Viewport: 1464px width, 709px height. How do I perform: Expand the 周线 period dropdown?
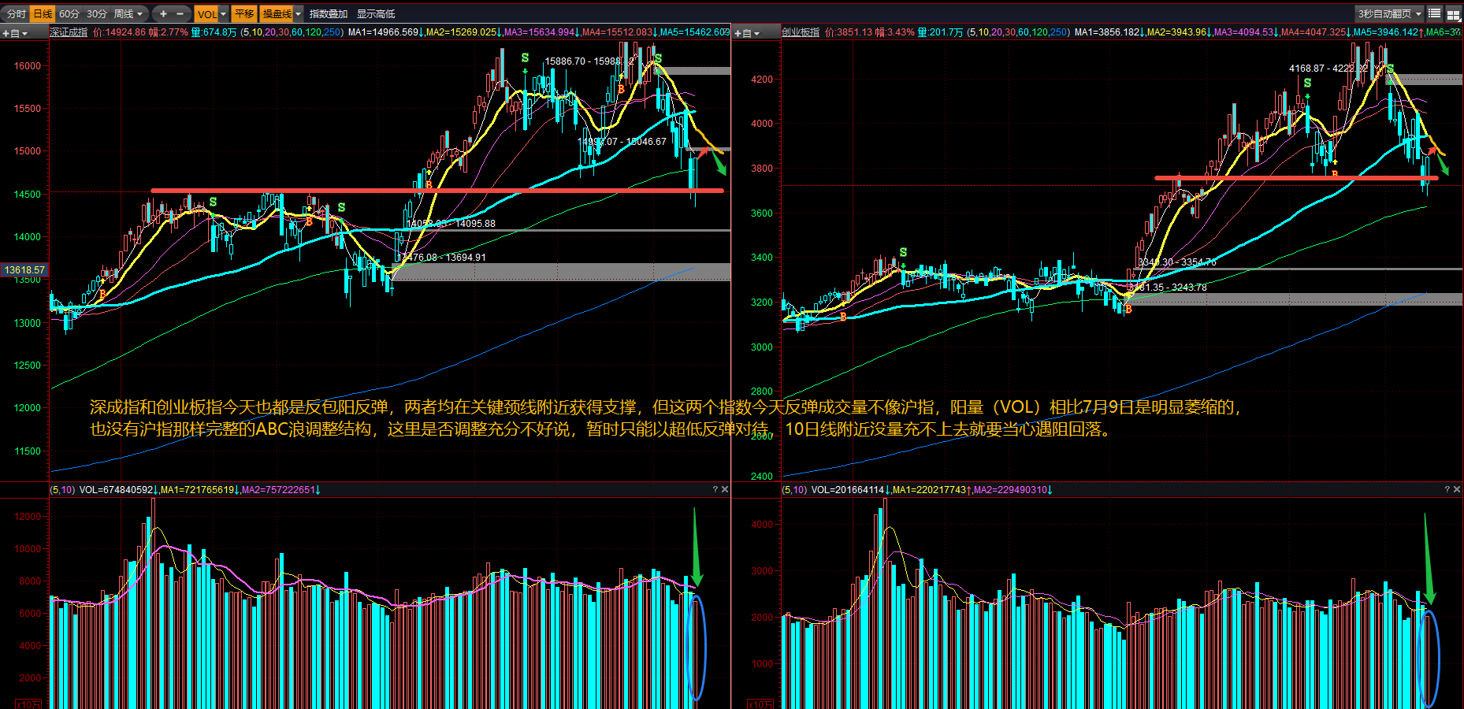130,13
